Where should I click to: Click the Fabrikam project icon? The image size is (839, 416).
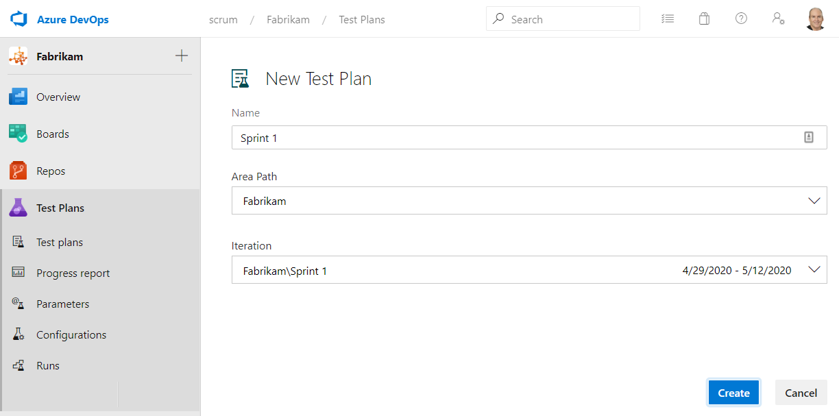click(x=19, y=56)
